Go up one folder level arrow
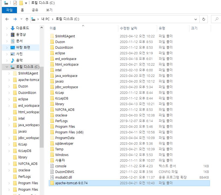The width and height of the screenshot is (221, 195). [x=27, y=19]
